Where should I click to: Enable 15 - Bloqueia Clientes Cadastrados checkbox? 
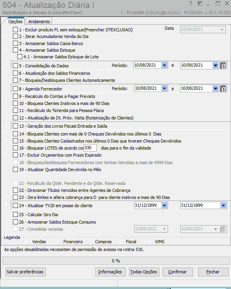click(x=16, y=141)
